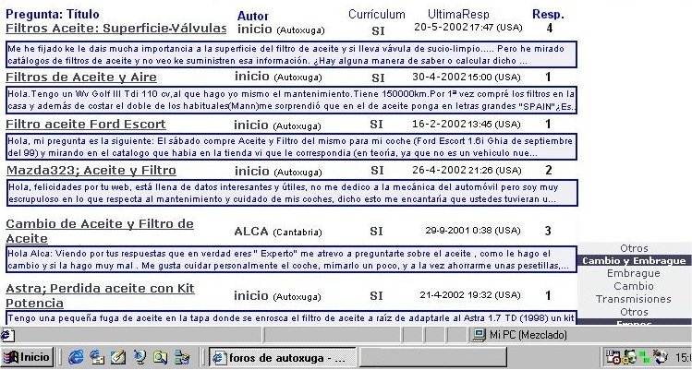The image size is (692, 370).
Task: Open thread Filtro aceite Ford Escort
Action: click(86, 125)
